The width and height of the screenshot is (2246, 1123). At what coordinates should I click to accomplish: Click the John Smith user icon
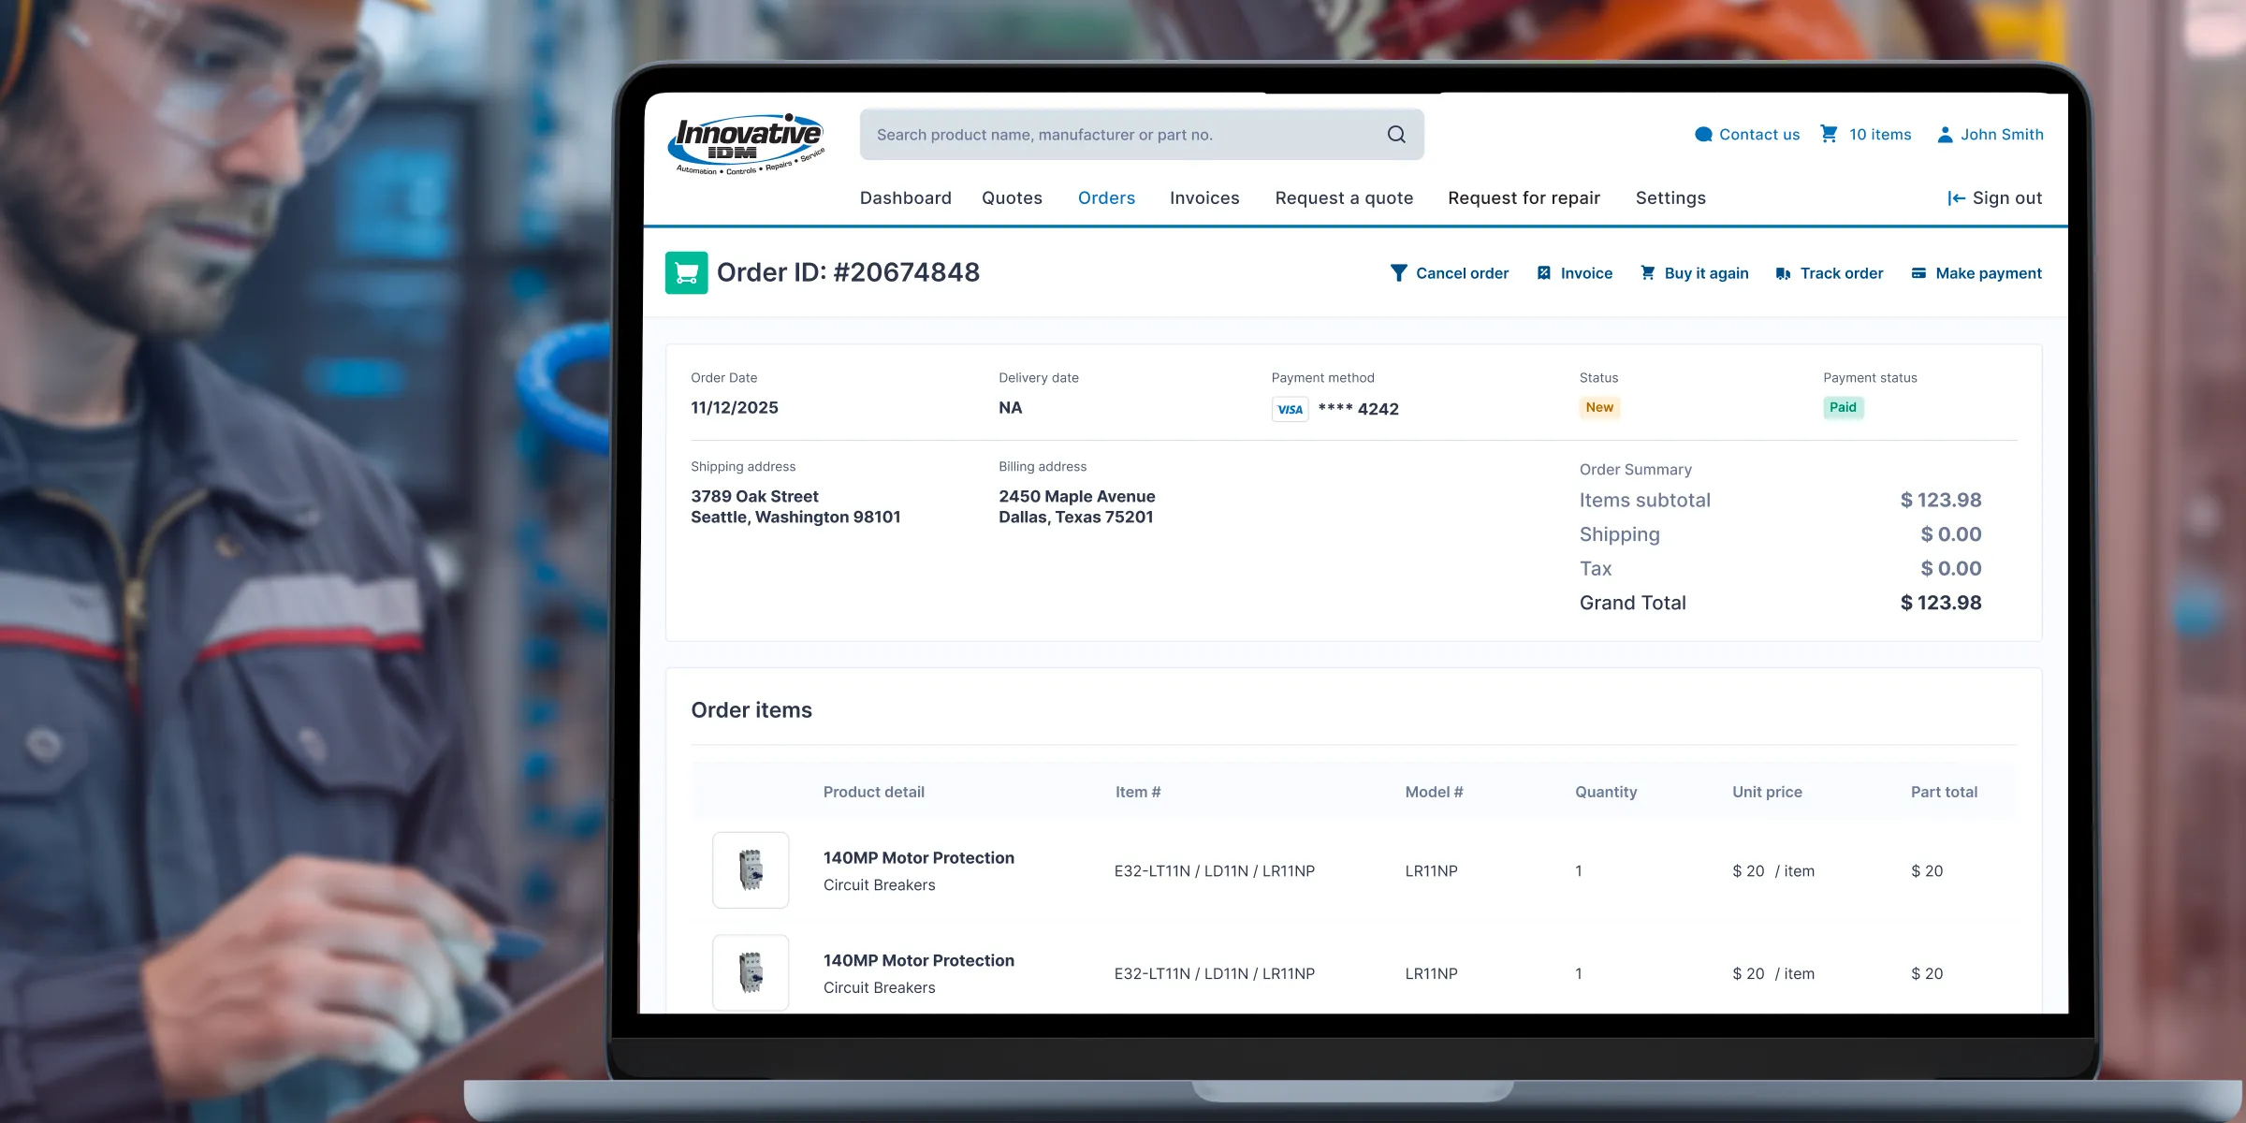(1945, 135)
